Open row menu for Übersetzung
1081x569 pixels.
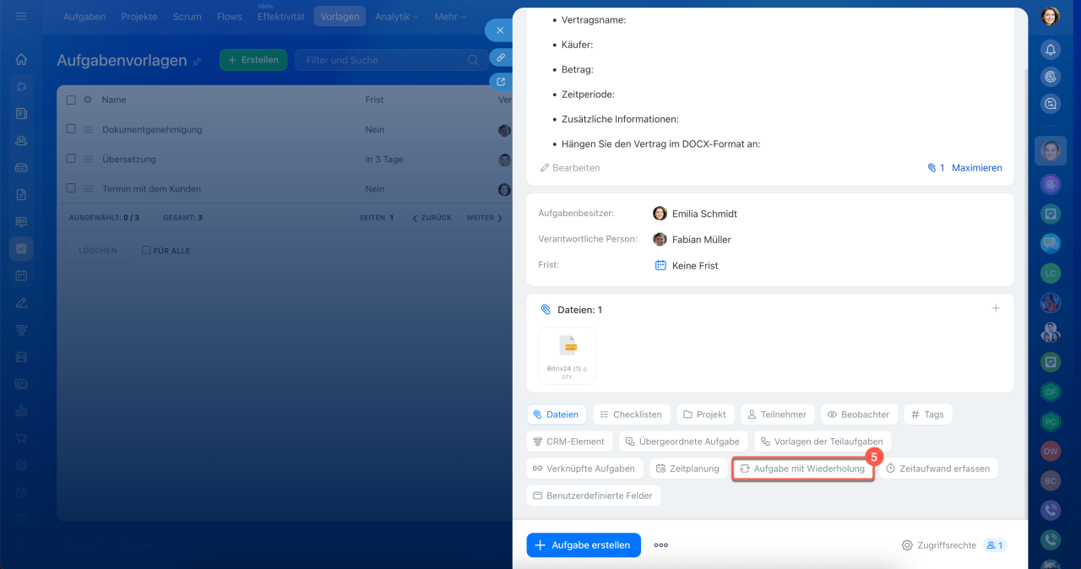pos(88,160)
